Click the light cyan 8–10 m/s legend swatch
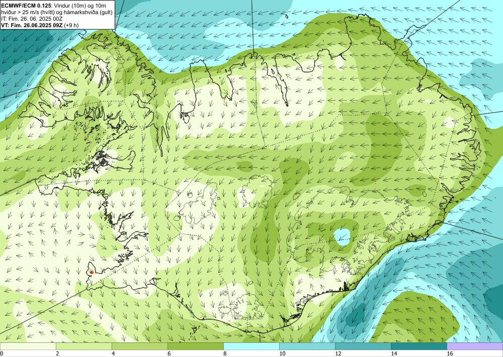 (x=251, y=346)
